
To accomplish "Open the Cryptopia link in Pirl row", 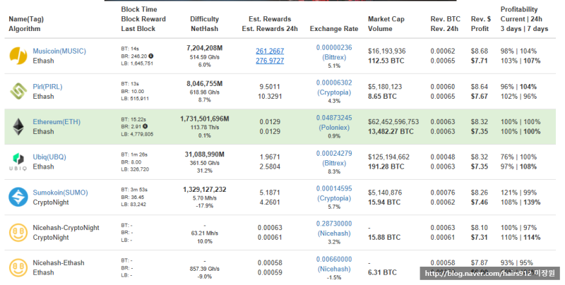I will 334,92.
